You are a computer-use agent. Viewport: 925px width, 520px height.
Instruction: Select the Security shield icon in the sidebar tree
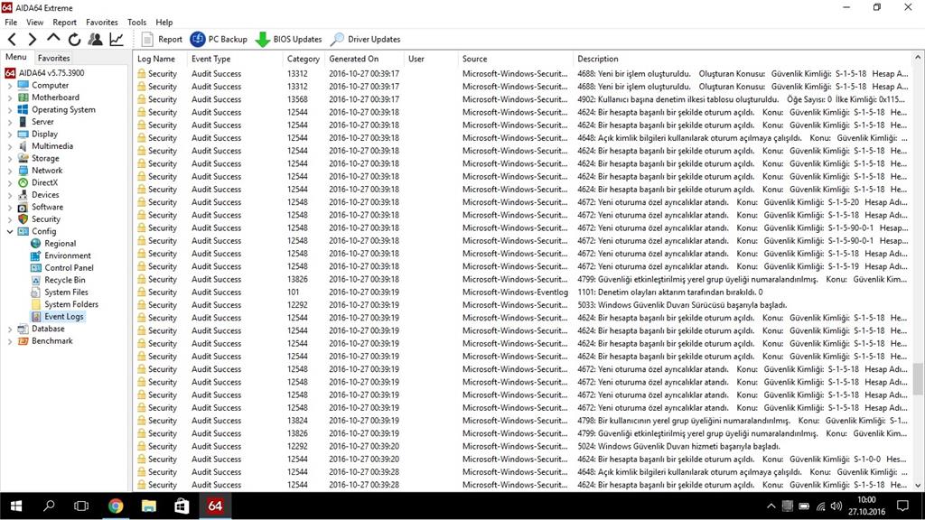23,218
